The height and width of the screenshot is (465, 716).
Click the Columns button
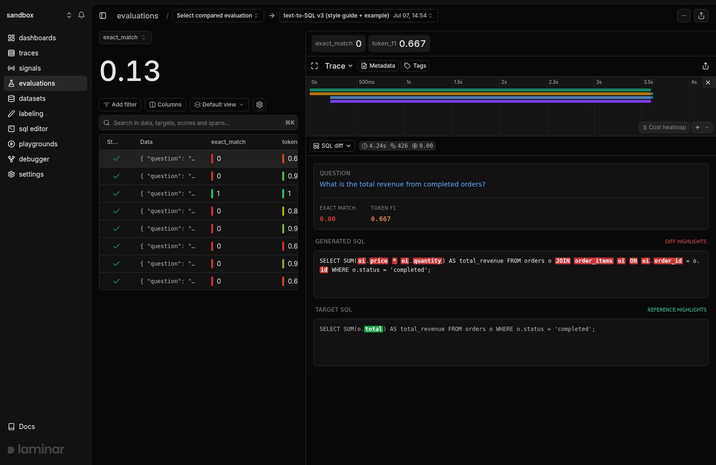(x=166, y=105)
